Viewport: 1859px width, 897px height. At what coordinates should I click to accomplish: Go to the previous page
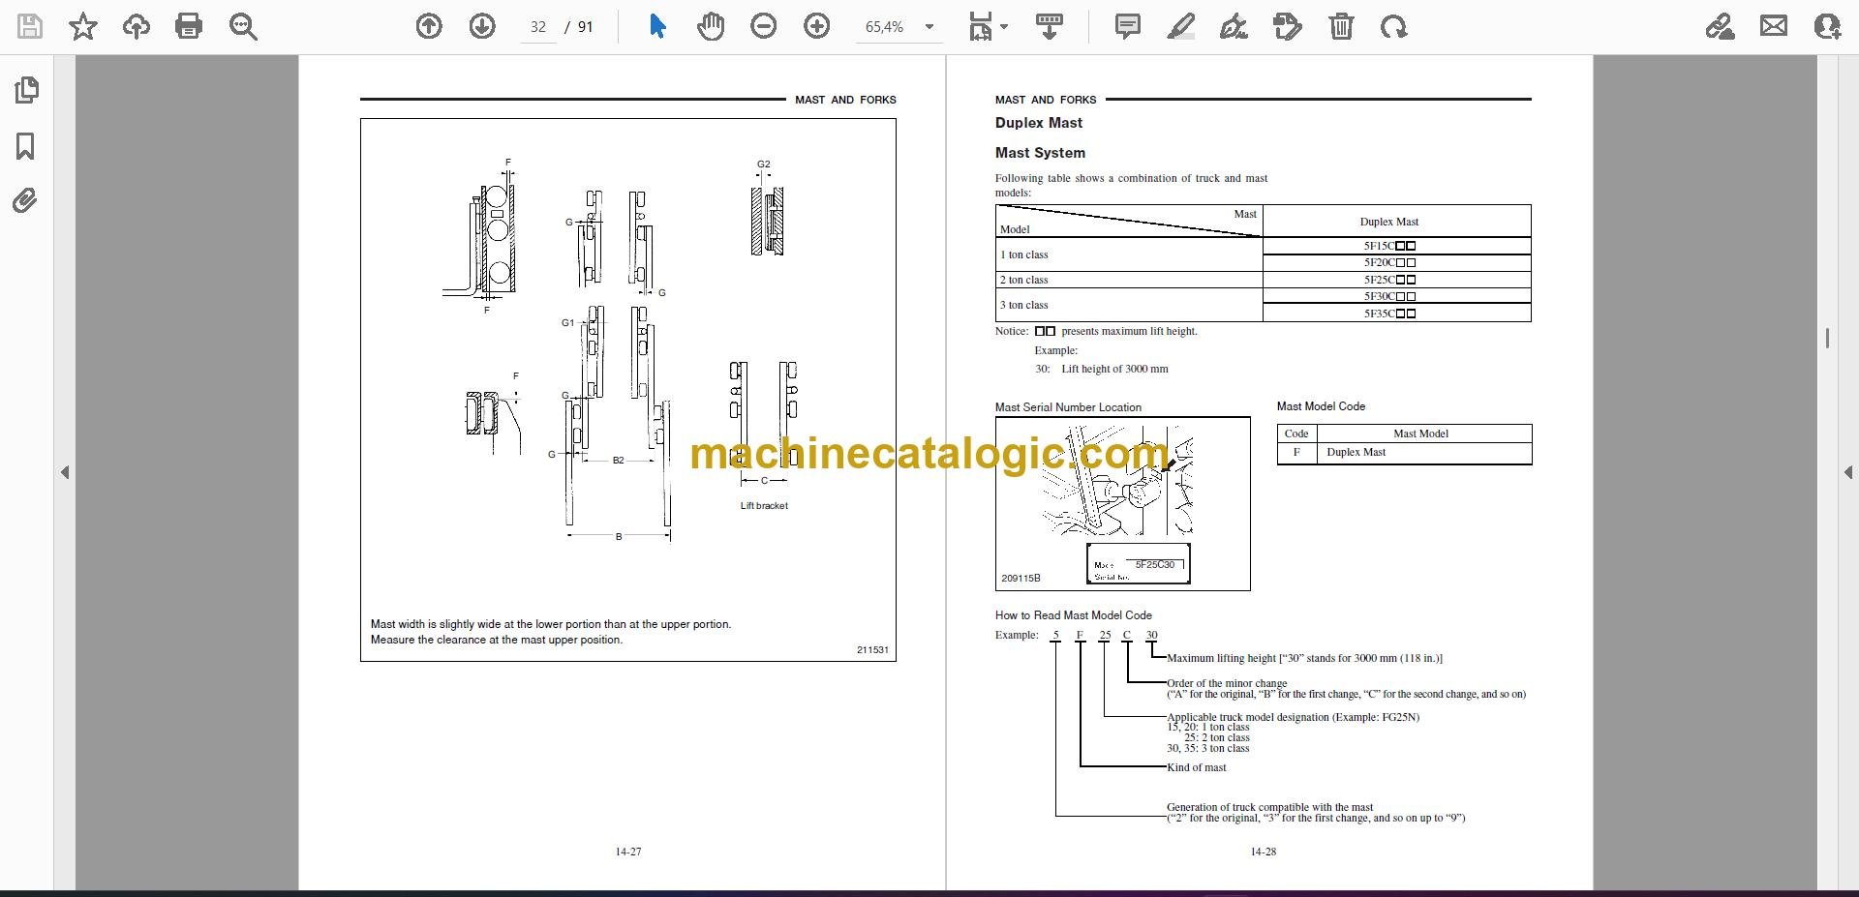pos(429,26)
